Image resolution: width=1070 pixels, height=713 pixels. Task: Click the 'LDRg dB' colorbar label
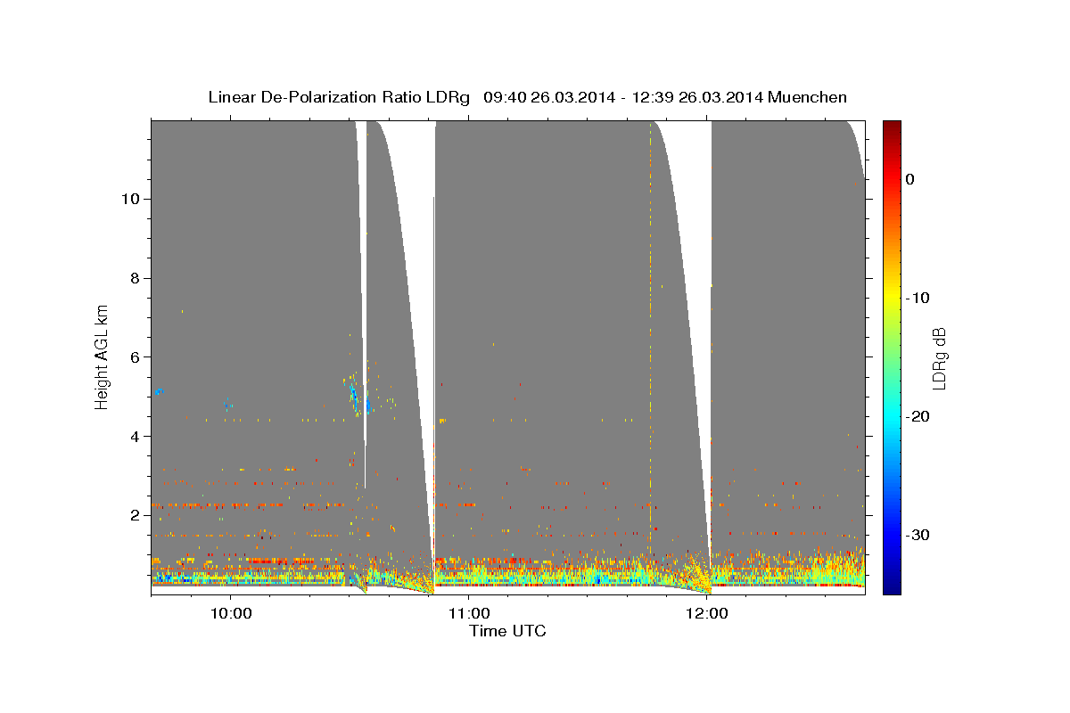(939, 357)
